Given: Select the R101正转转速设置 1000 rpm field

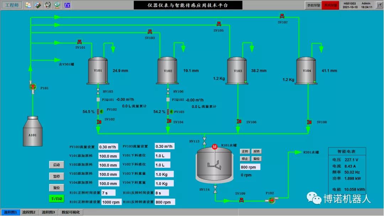Looking at the screenshot, I should click(x=111, y=202).
